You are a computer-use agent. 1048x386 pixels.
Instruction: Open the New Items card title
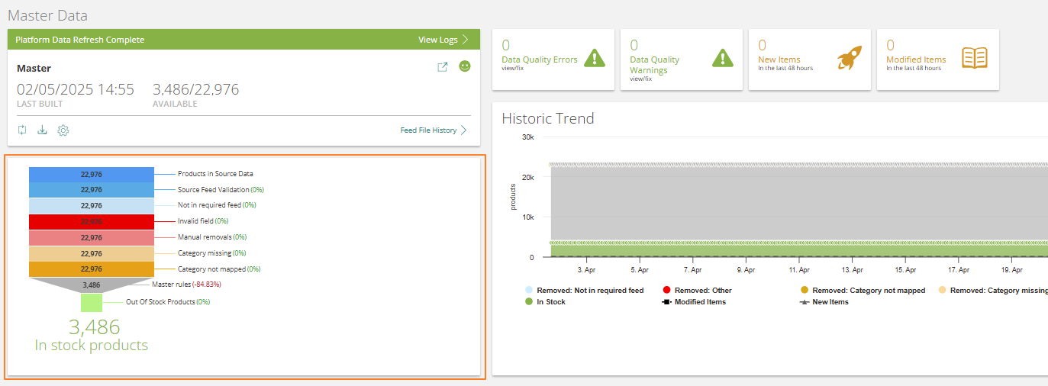point(779,60)
